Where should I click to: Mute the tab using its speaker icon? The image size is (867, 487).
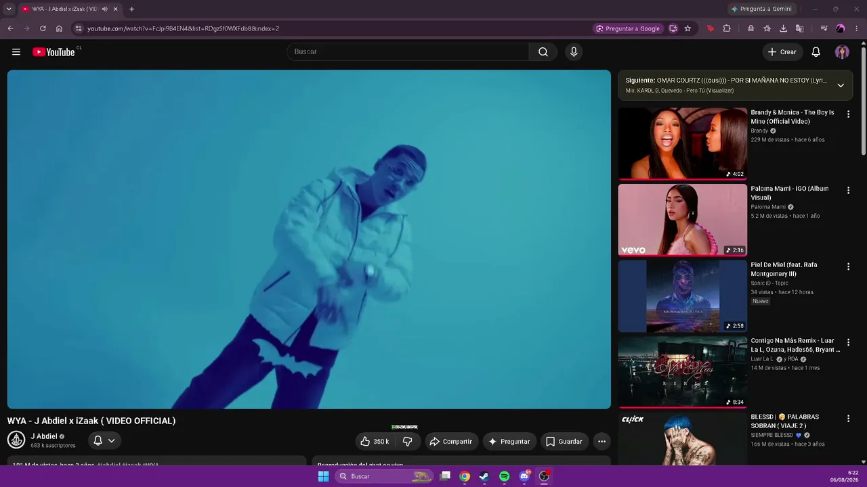pos(104,9)
